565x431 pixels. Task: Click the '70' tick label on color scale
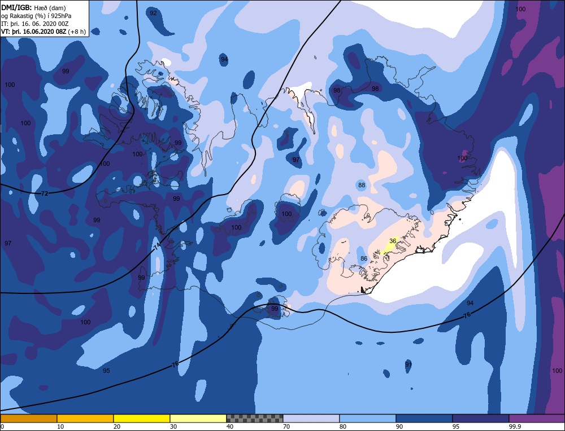(x=286, y=426)
